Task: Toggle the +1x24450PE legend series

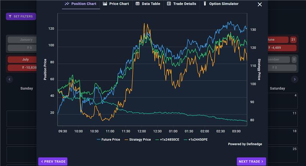Action: coord(196,140)
